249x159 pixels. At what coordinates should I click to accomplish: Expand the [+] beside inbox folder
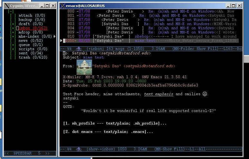point(13,28)
